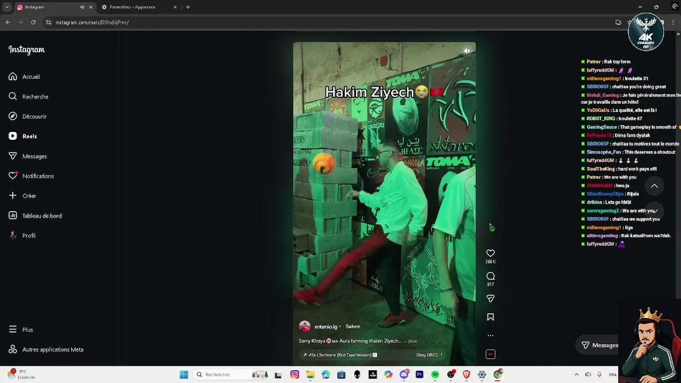Click the Instagram logo
Screen dimensions: 681x383
pos(27,49)
